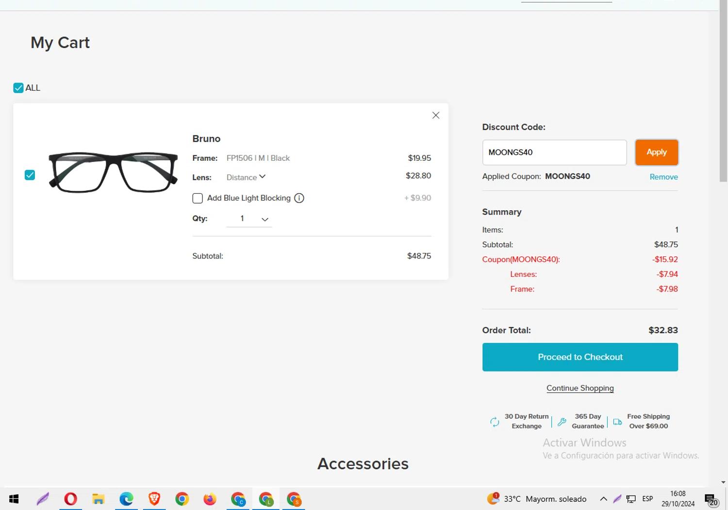728x510 pixels.
Task: Open Brave browser from taskbar
Action: click(x=154, y=499)
